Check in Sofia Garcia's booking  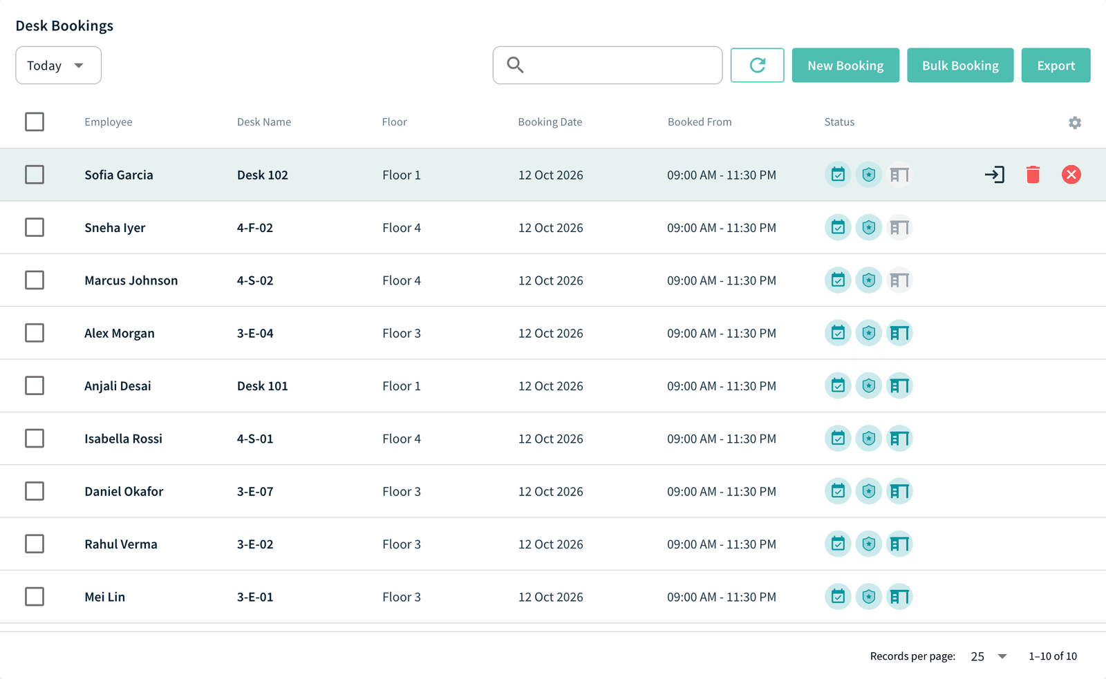coord(995,175)
